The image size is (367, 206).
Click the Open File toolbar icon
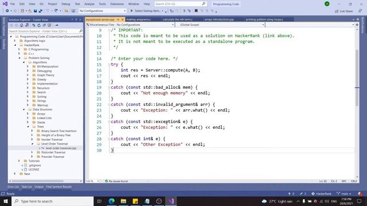pos(30,11)
